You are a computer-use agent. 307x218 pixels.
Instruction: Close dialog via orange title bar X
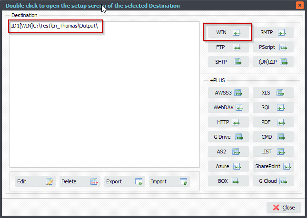[x=299, y=5]
